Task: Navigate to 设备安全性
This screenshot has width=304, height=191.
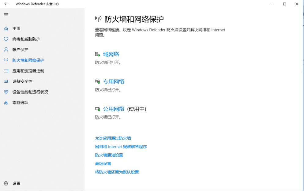Action: click(x=22, y=81)
